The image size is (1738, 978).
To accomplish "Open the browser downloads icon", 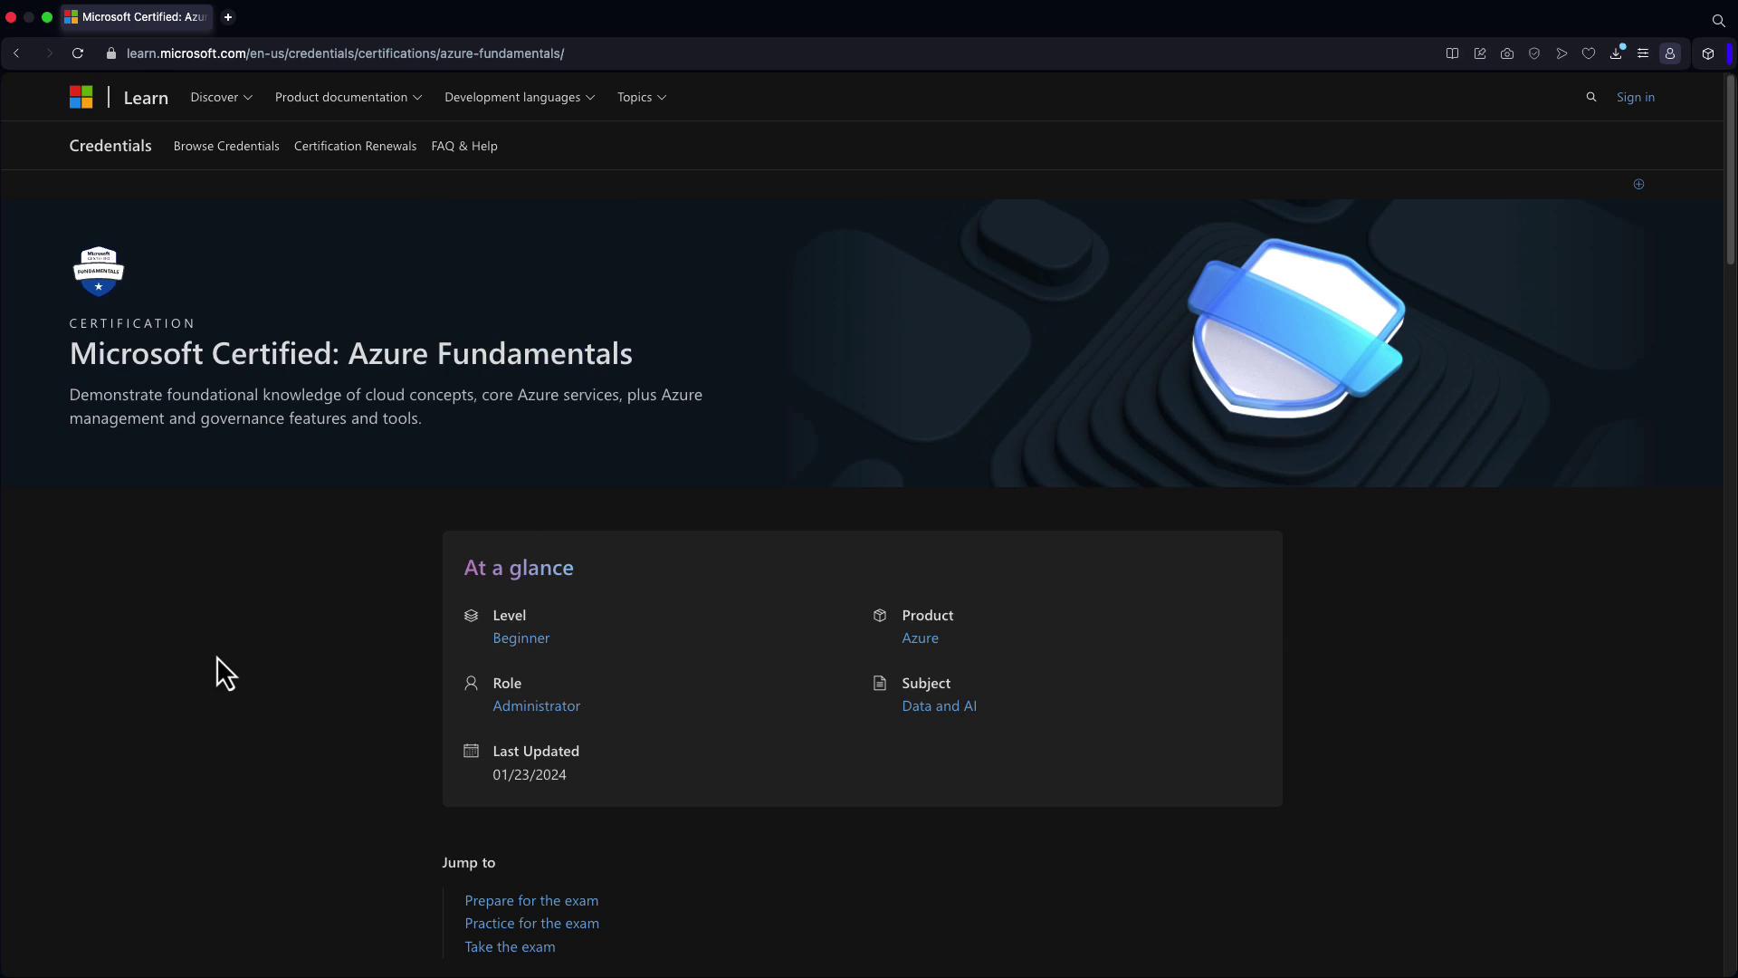I will 1616,53.
